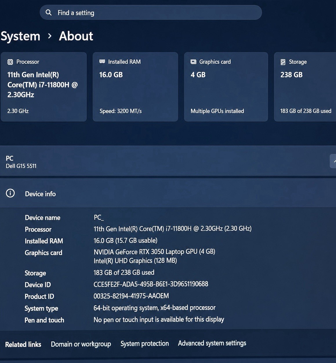
Task: Open the Storage 238 GB card
Action: [305, 87]
